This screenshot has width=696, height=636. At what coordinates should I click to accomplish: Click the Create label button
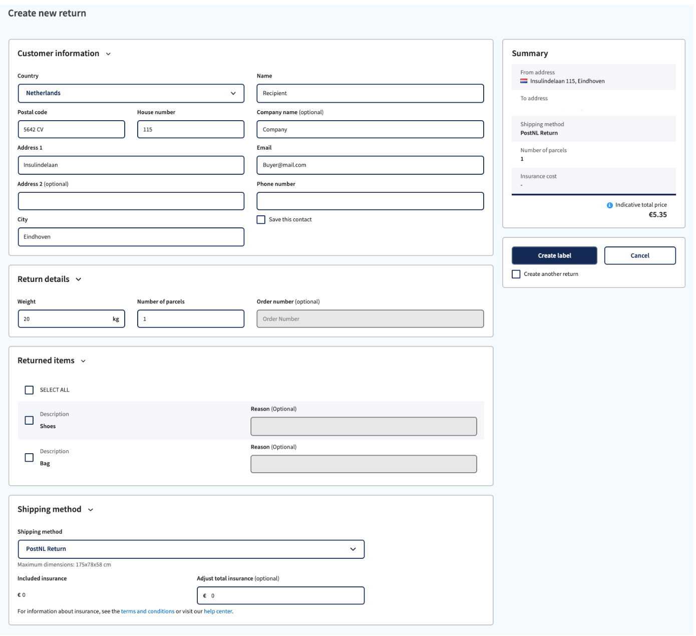554,255
